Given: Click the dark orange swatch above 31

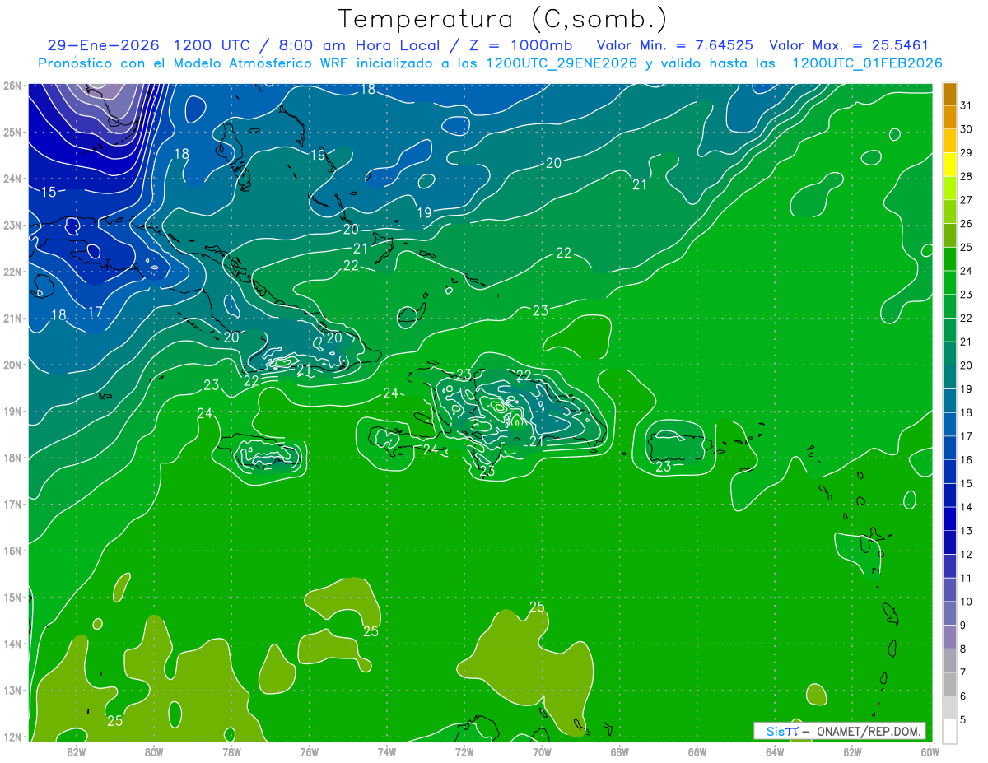Looking at the screenshot, I should pyautogui.click(x=949, y=93).
